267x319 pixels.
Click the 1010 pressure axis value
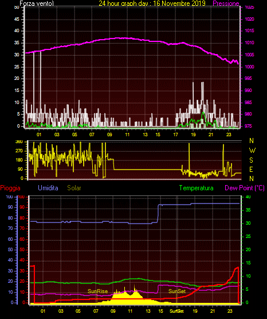click(x=249, y=43)
